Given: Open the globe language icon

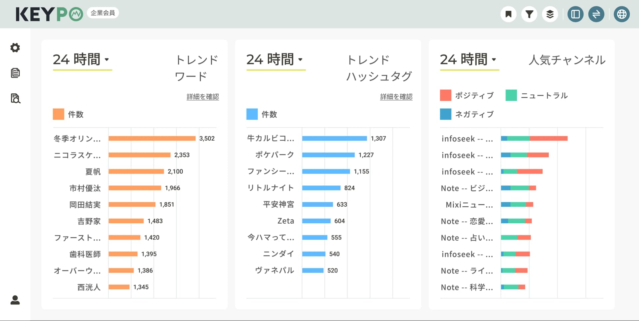Looking at the screenshot, I should [x=621, y=14].
